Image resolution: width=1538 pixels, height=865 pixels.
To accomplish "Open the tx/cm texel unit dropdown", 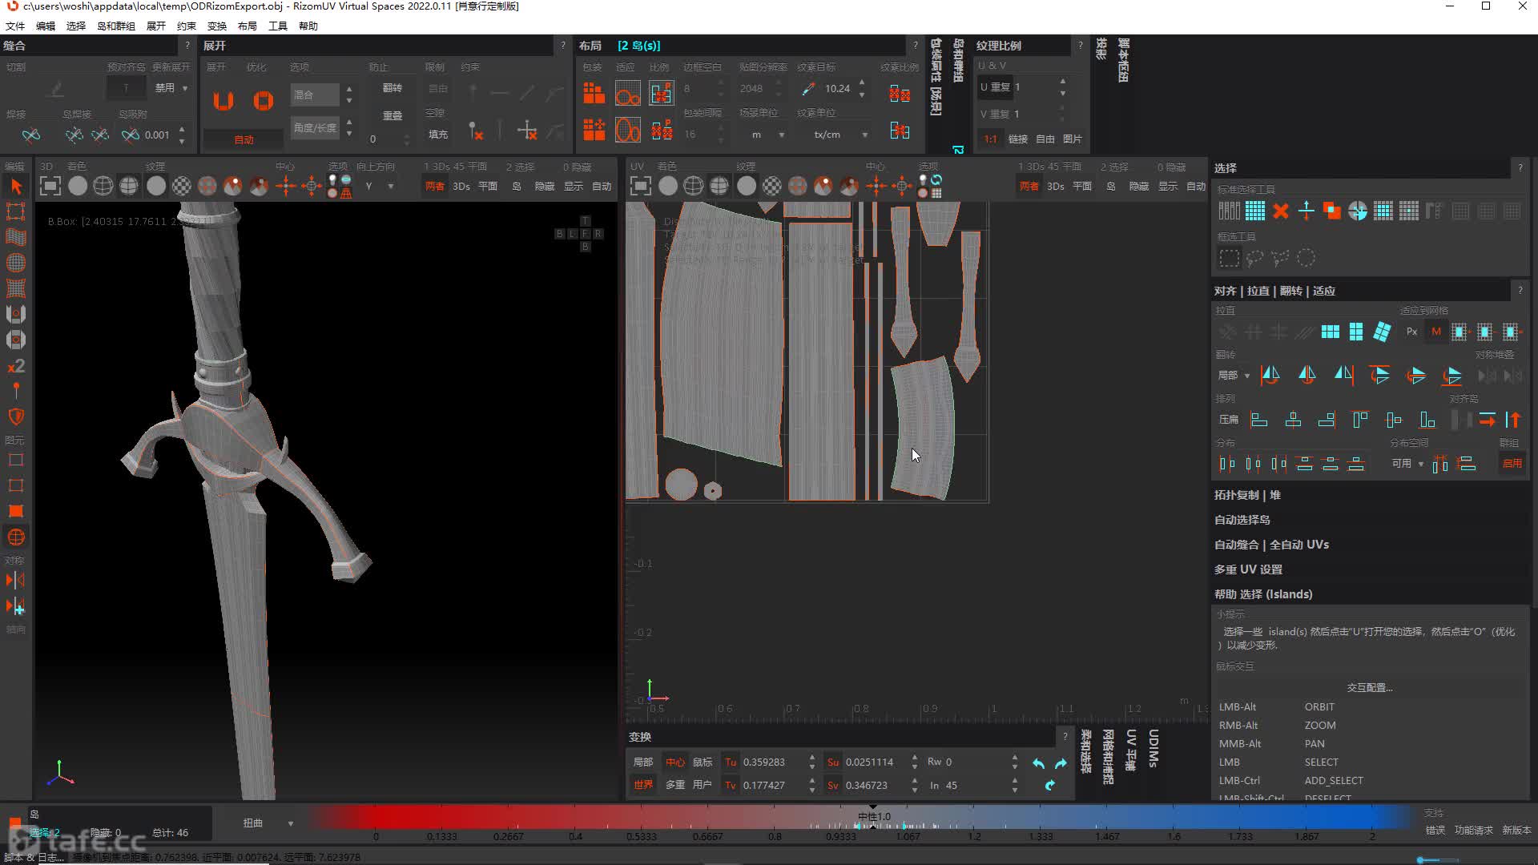I will [837, 135].
